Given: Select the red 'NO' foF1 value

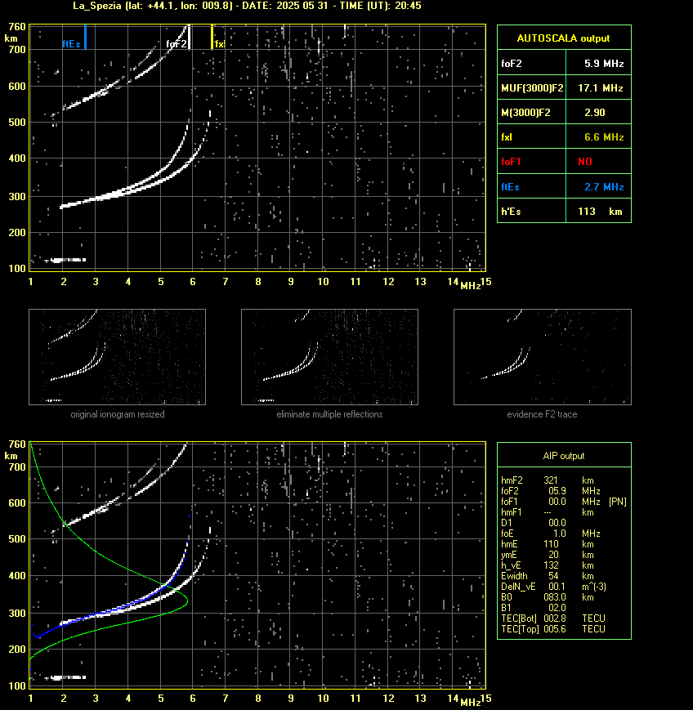Looking at the screenshot, I should click(x=585, y=162).
